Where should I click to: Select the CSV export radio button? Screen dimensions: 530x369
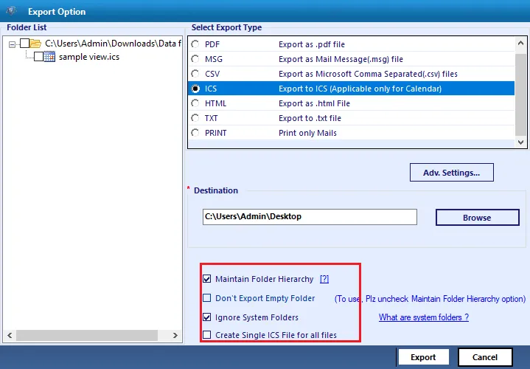point(195,74)
